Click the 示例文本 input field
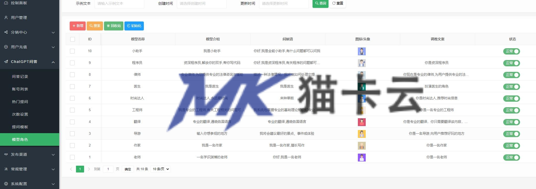Screen dimensions: 536x189 [x=119, y=4]
